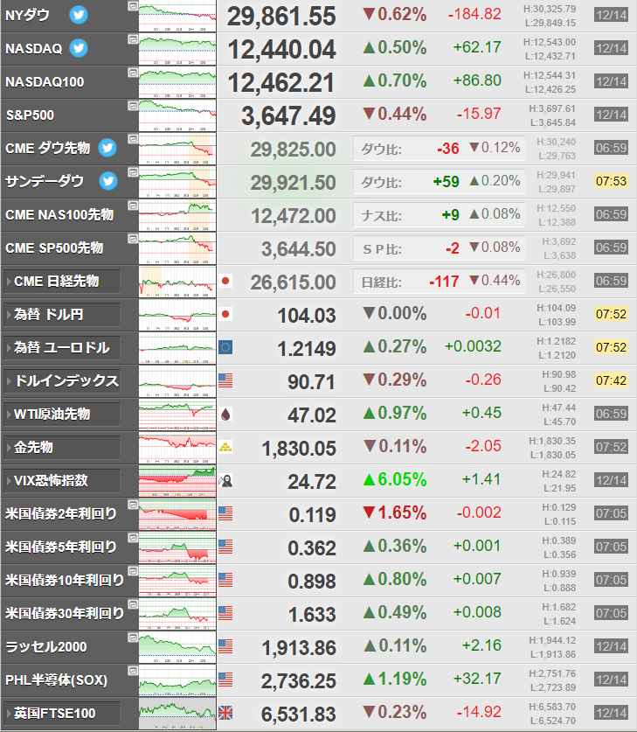Viewport: 637px width, 732px height.
Task: Click the ユーロドル rate 1.2149
Action: click(x=307, y=349)
